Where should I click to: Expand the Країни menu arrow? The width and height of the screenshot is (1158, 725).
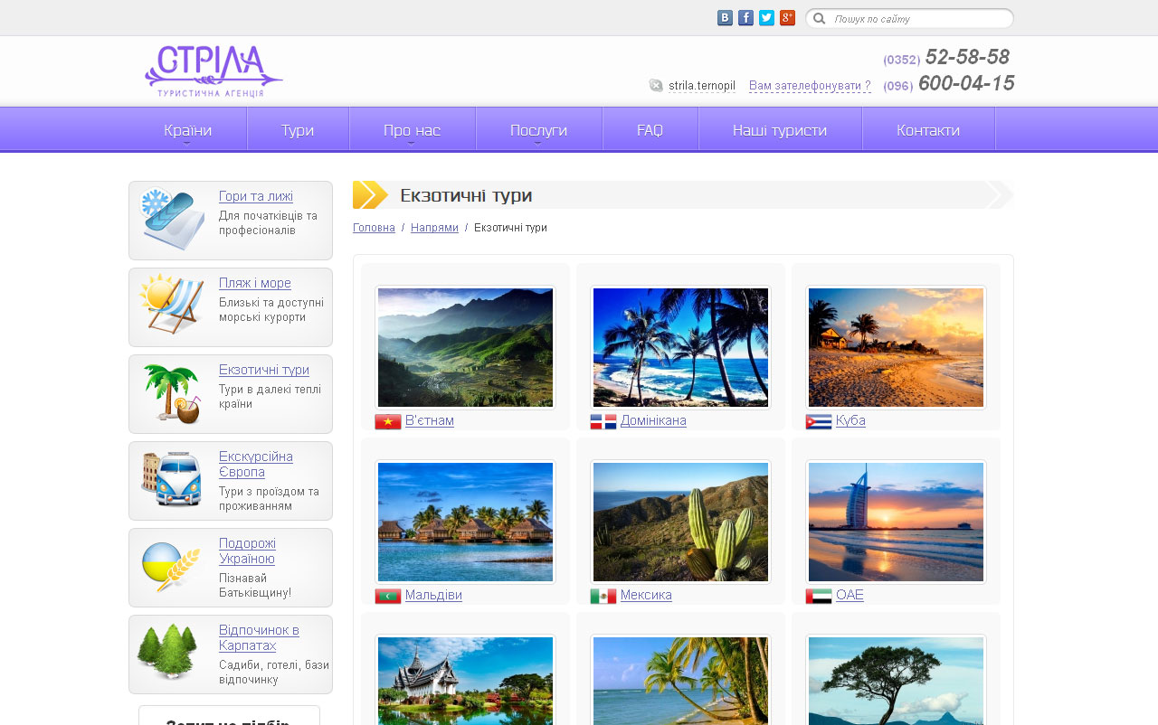pyautogui.click(x=188, y=143)
